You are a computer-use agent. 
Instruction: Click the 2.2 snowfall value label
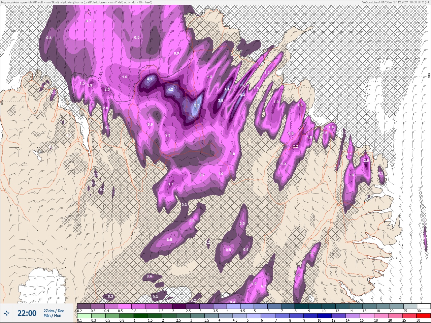tap(296, 146)
